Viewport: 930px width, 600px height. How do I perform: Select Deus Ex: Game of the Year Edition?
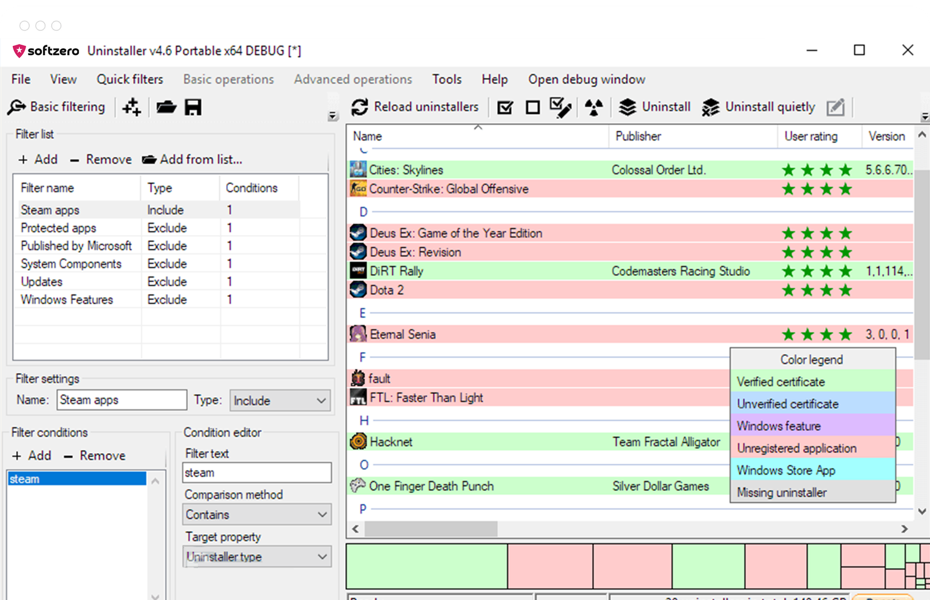631,233
